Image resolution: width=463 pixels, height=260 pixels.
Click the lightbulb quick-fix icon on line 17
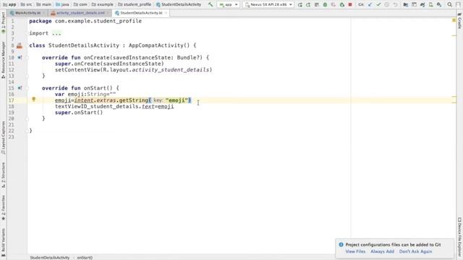34,100
